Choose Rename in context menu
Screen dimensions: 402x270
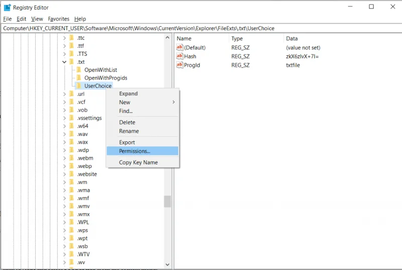(x=142, y=131)
